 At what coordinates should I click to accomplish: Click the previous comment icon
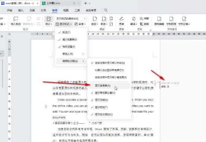[38, 18]
